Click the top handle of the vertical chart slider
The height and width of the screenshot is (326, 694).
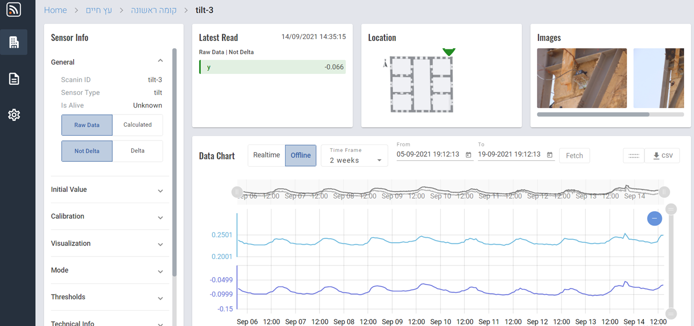(x=671, y=210)
